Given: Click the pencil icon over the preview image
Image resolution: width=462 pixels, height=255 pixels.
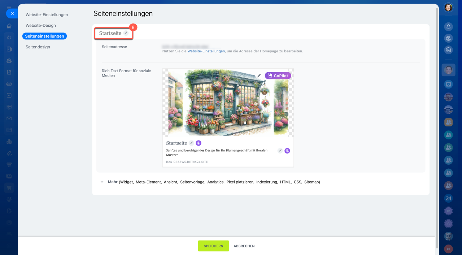Looking at the screenshot, I should click(x=259, y=75).
